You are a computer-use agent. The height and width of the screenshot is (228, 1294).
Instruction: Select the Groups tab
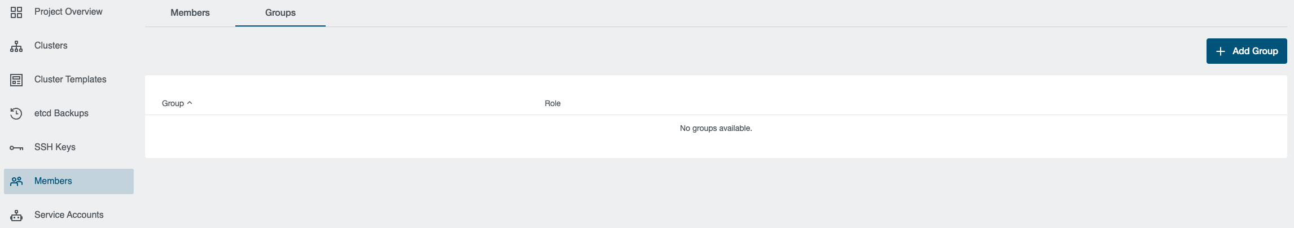[280, 12]
